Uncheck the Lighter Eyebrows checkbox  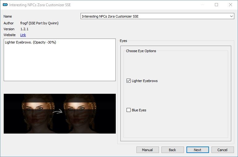click(x=128, y=81)
